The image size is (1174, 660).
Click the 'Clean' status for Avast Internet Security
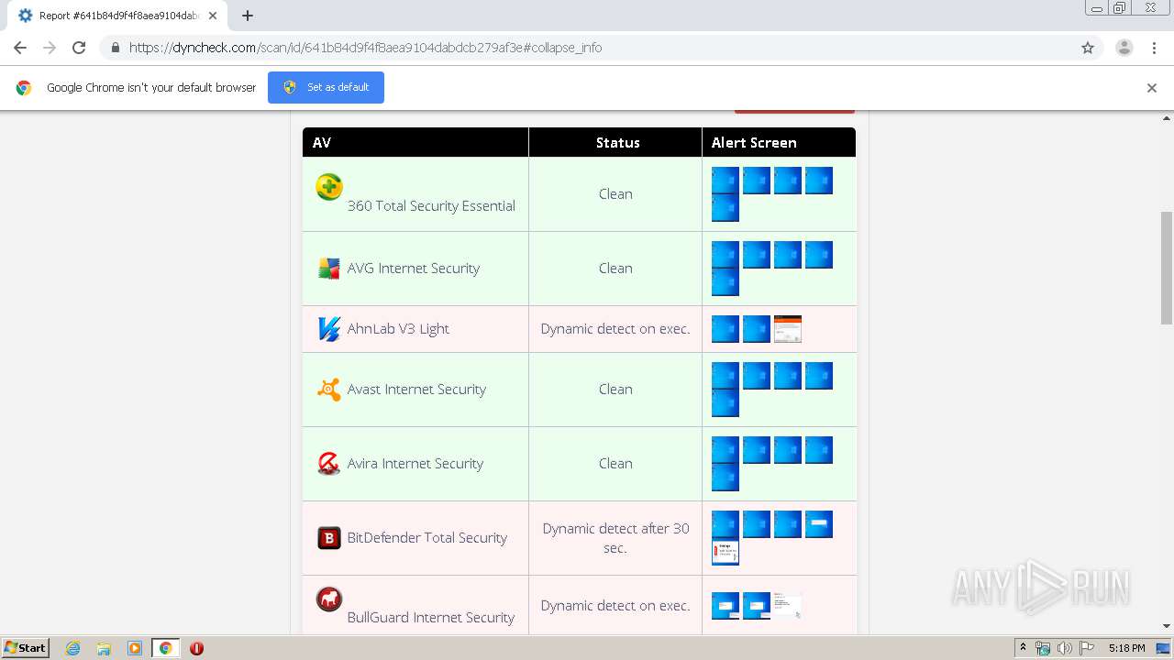615,390
